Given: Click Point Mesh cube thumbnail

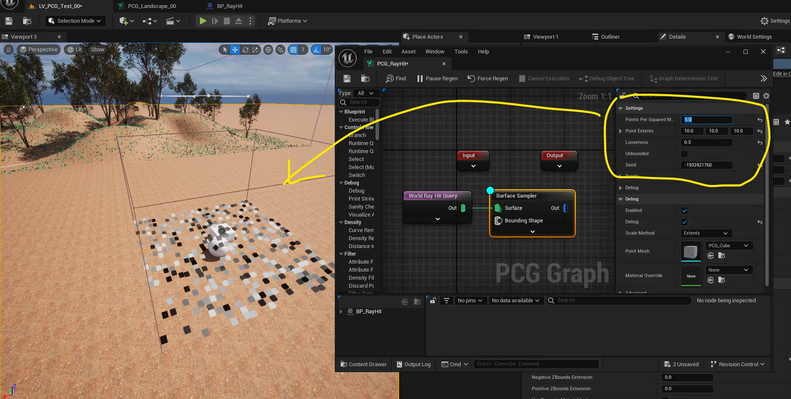Looking at the screenshot, I should [691, 251].
